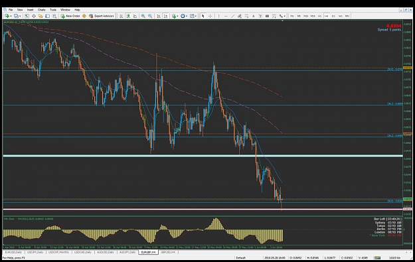Open the Terminal panel
Viewport: 415px width, 262px height.
pyautogui.click(x=47, y=16)
